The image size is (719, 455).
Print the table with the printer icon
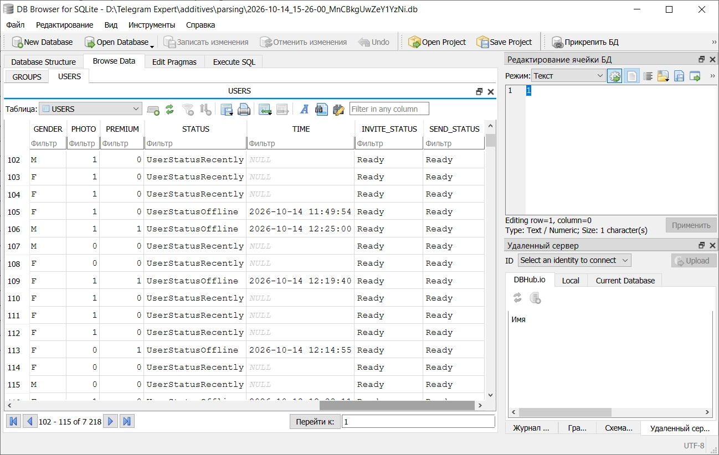[x=244, y=110]
